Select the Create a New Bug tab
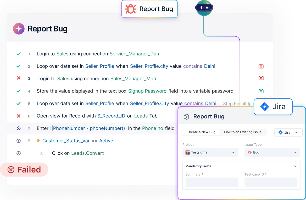306x200 pixels. pos(201,132)
